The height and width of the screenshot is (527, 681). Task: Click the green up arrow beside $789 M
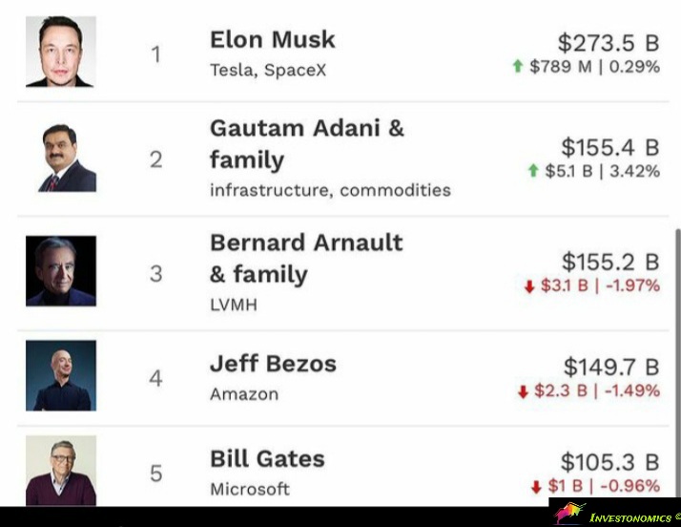click(518, 67)
